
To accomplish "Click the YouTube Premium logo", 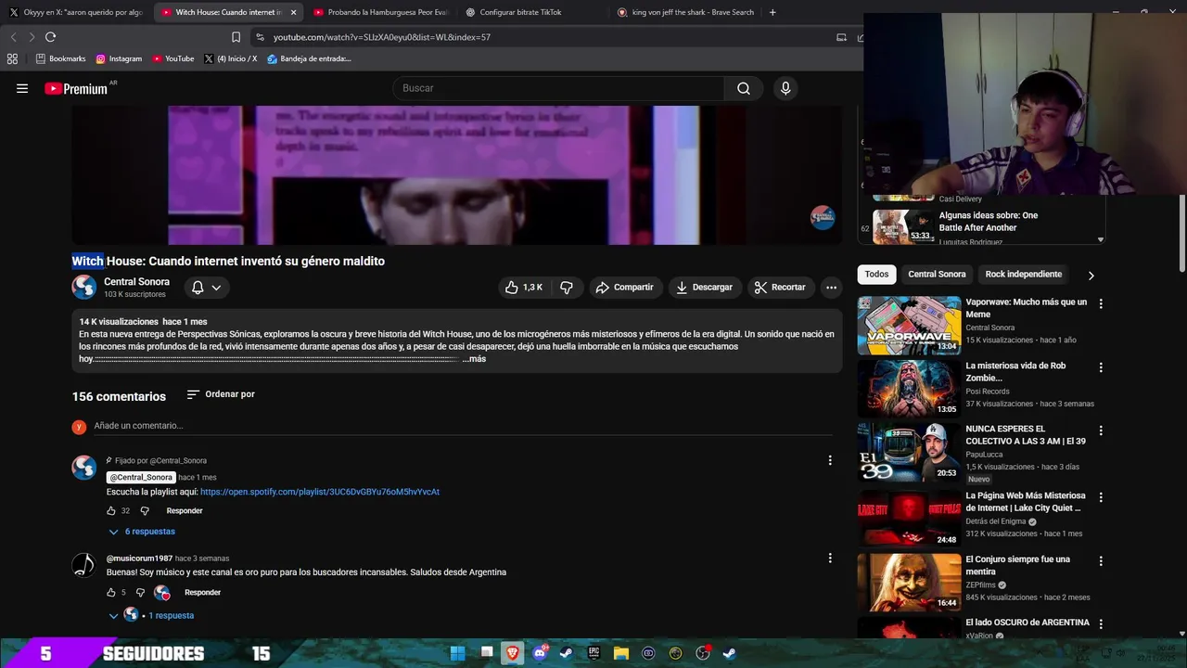I will coord(76,88).
